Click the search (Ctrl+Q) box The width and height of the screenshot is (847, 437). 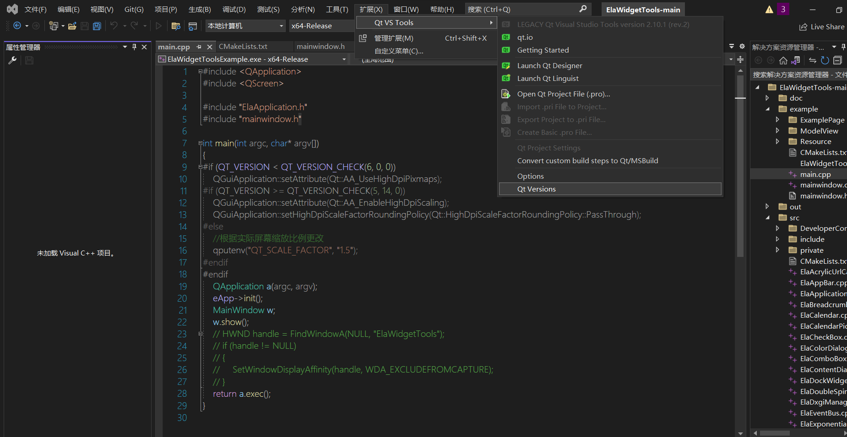(527, 9)
